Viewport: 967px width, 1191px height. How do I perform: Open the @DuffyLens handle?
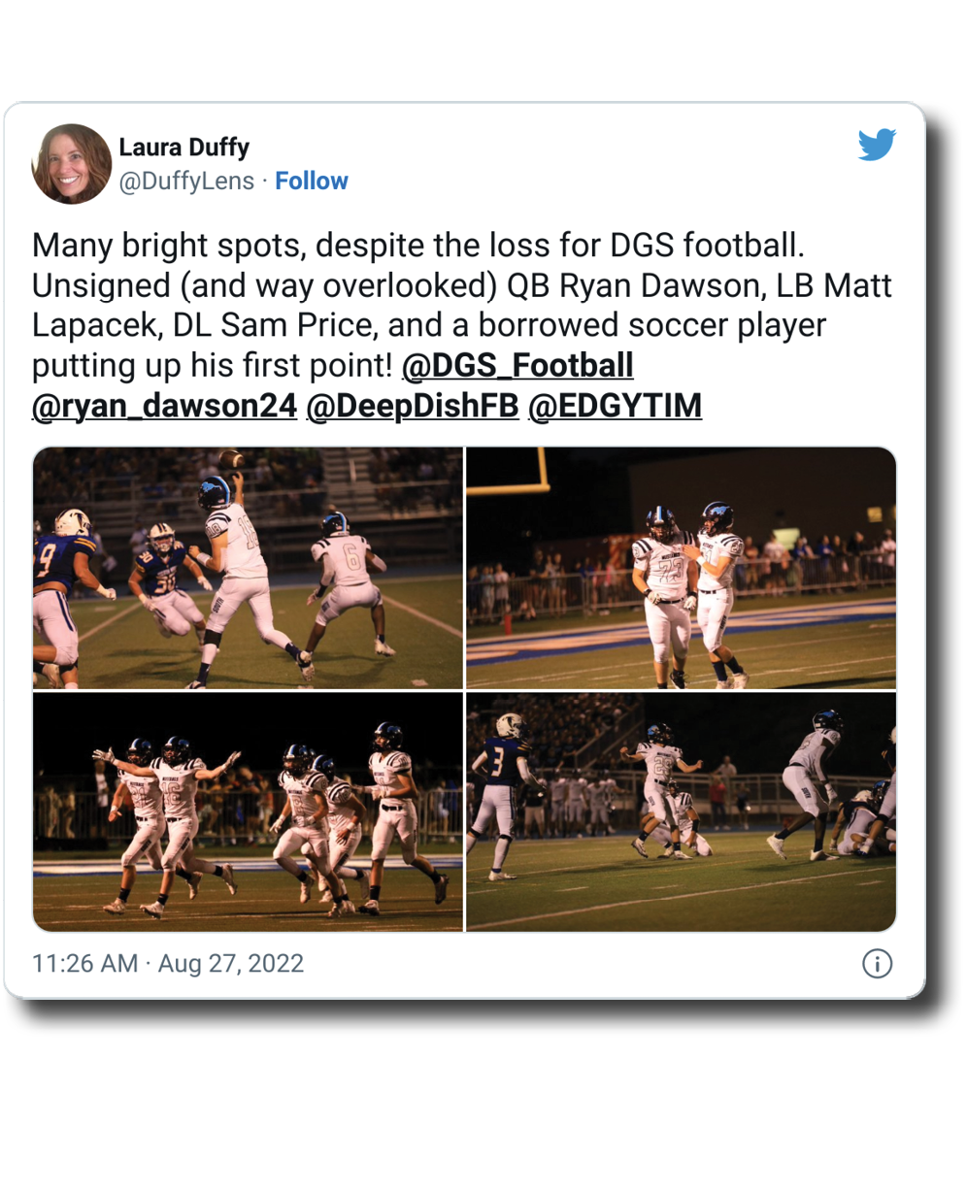(186, 182)
